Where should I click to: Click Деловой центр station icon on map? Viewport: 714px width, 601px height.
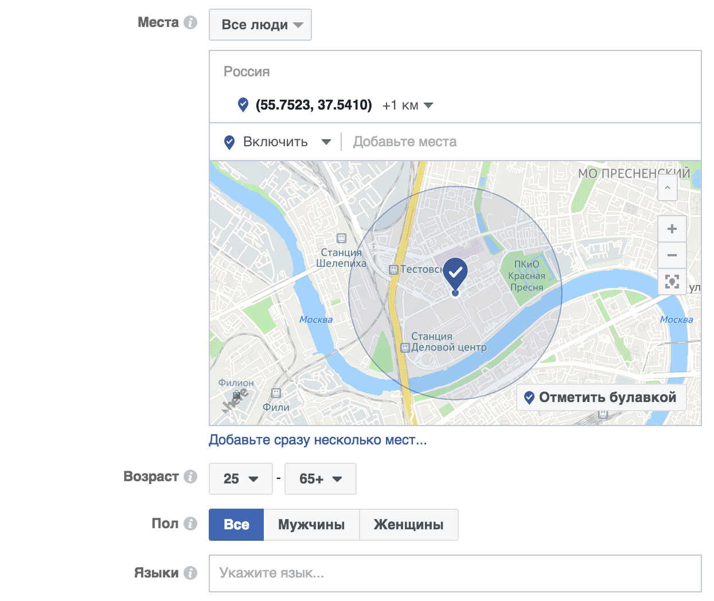pos(405,348)
